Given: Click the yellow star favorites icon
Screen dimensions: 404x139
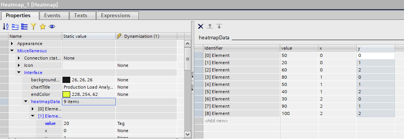Looking at the screenshot, I should point(43,26).
